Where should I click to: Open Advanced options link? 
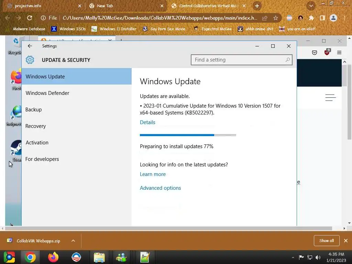click(160, 188)
